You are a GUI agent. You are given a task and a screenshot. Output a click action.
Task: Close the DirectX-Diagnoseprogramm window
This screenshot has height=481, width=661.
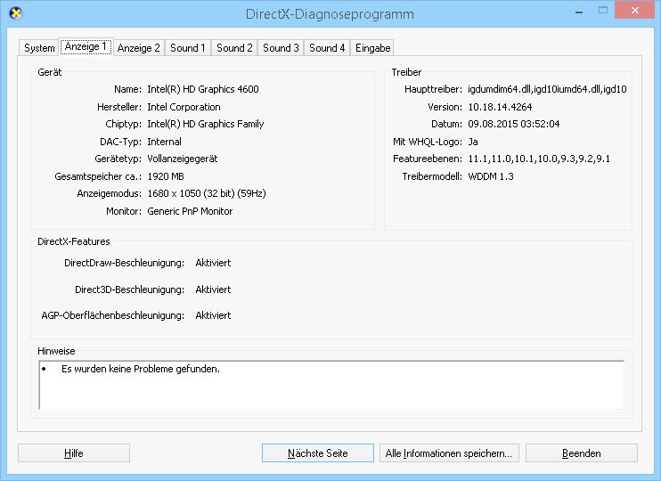[634, 11]
